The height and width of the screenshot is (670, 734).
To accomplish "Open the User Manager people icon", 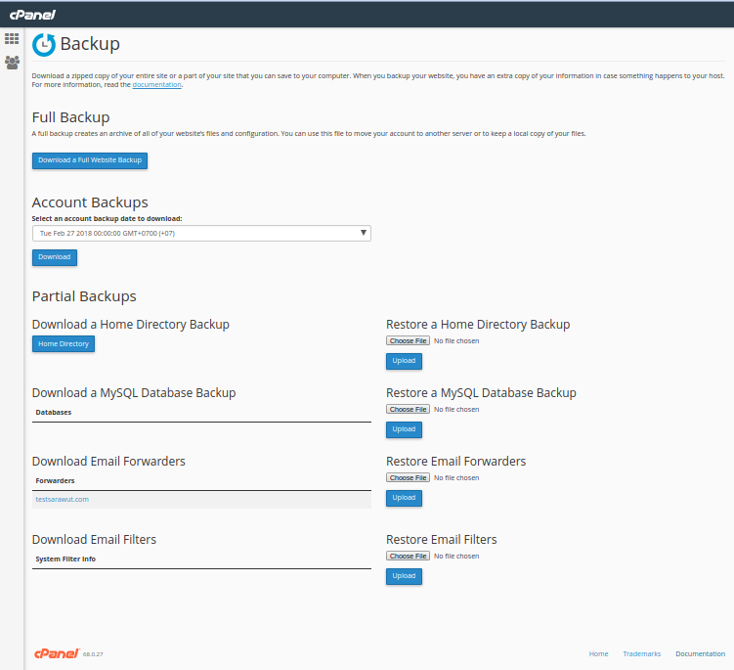I will pyautogui.click(x=12, y=63).
